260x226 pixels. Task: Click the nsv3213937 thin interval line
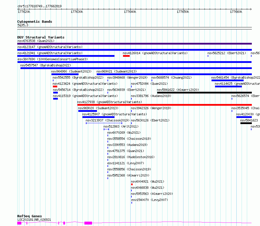click(104, 123)
